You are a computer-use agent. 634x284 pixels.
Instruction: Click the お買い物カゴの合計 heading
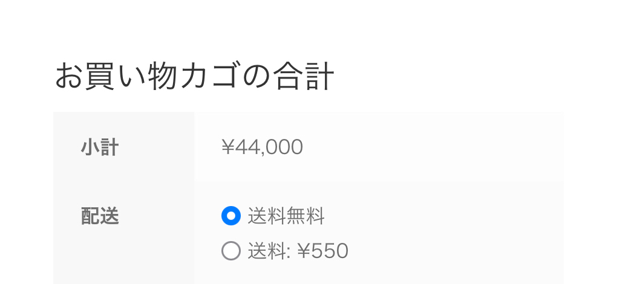(194, 77)
